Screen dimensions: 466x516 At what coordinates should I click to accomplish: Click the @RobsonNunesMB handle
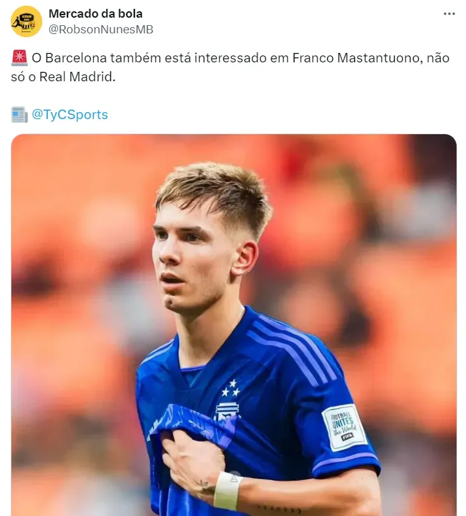click(101, 29)
